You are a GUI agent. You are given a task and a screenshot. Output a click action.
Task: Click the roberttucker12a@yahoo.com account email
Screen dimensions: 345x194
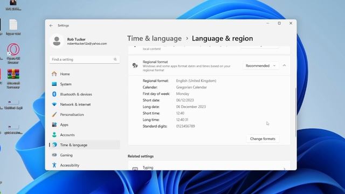click(87, 44)
